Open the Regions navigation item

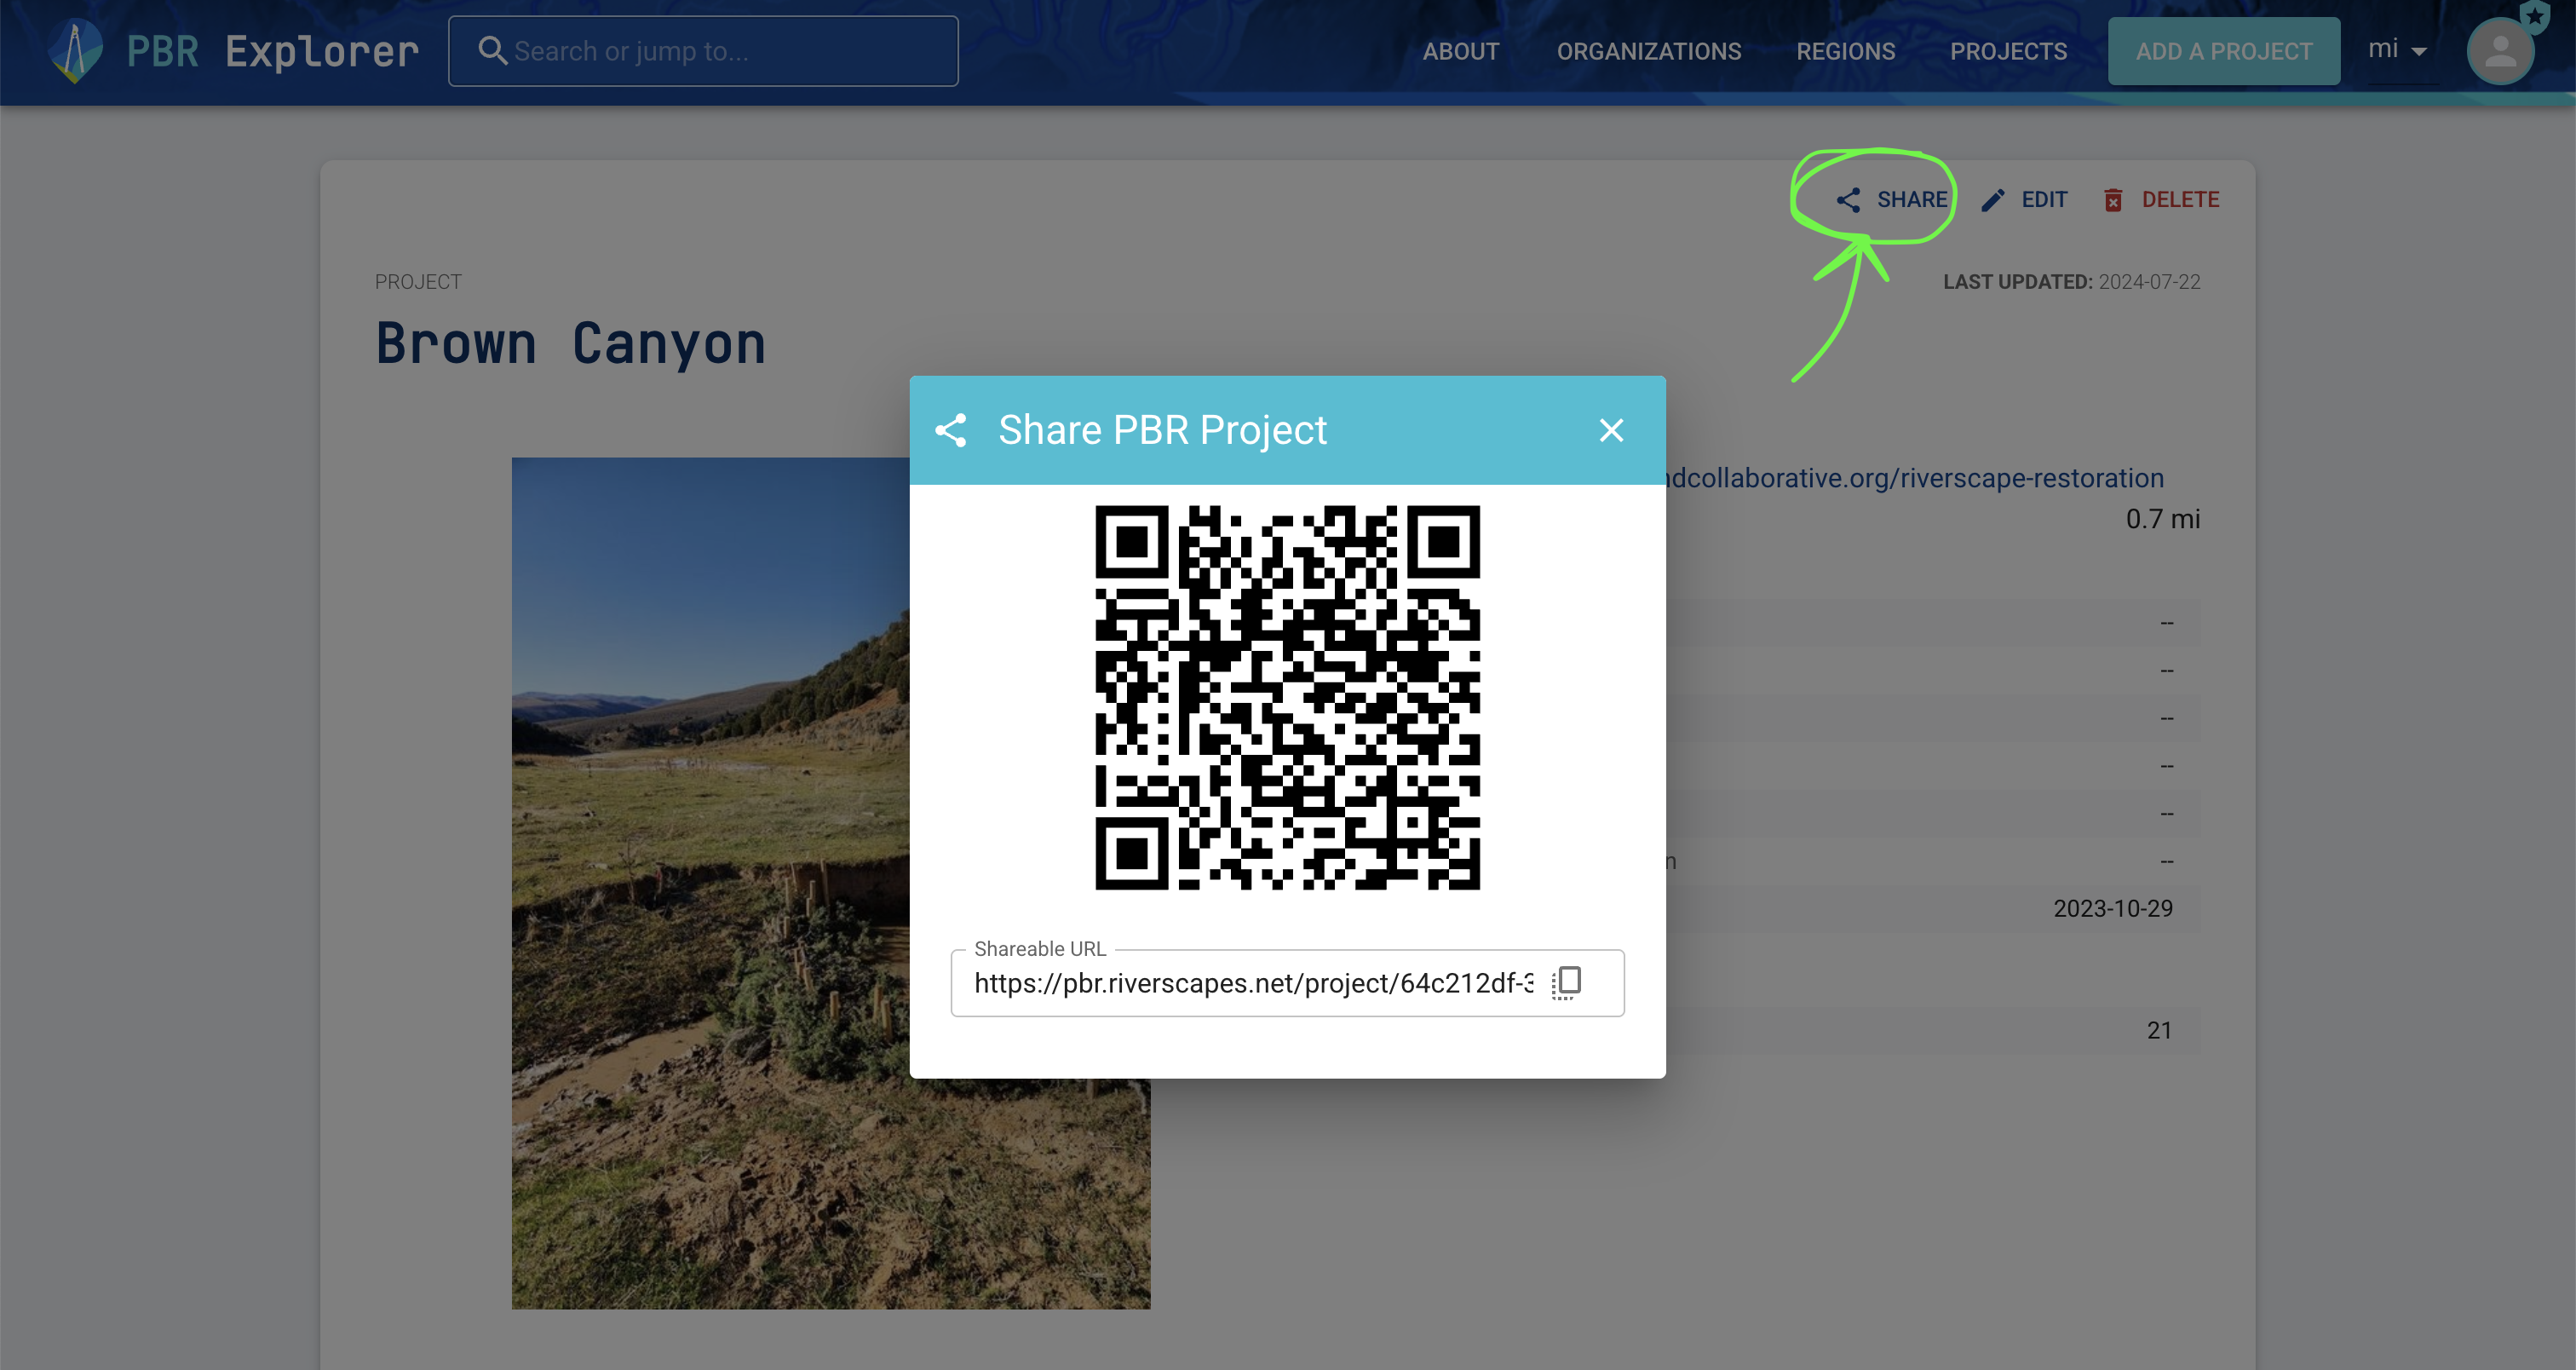pyautogui.click(x=1845, y=51)
